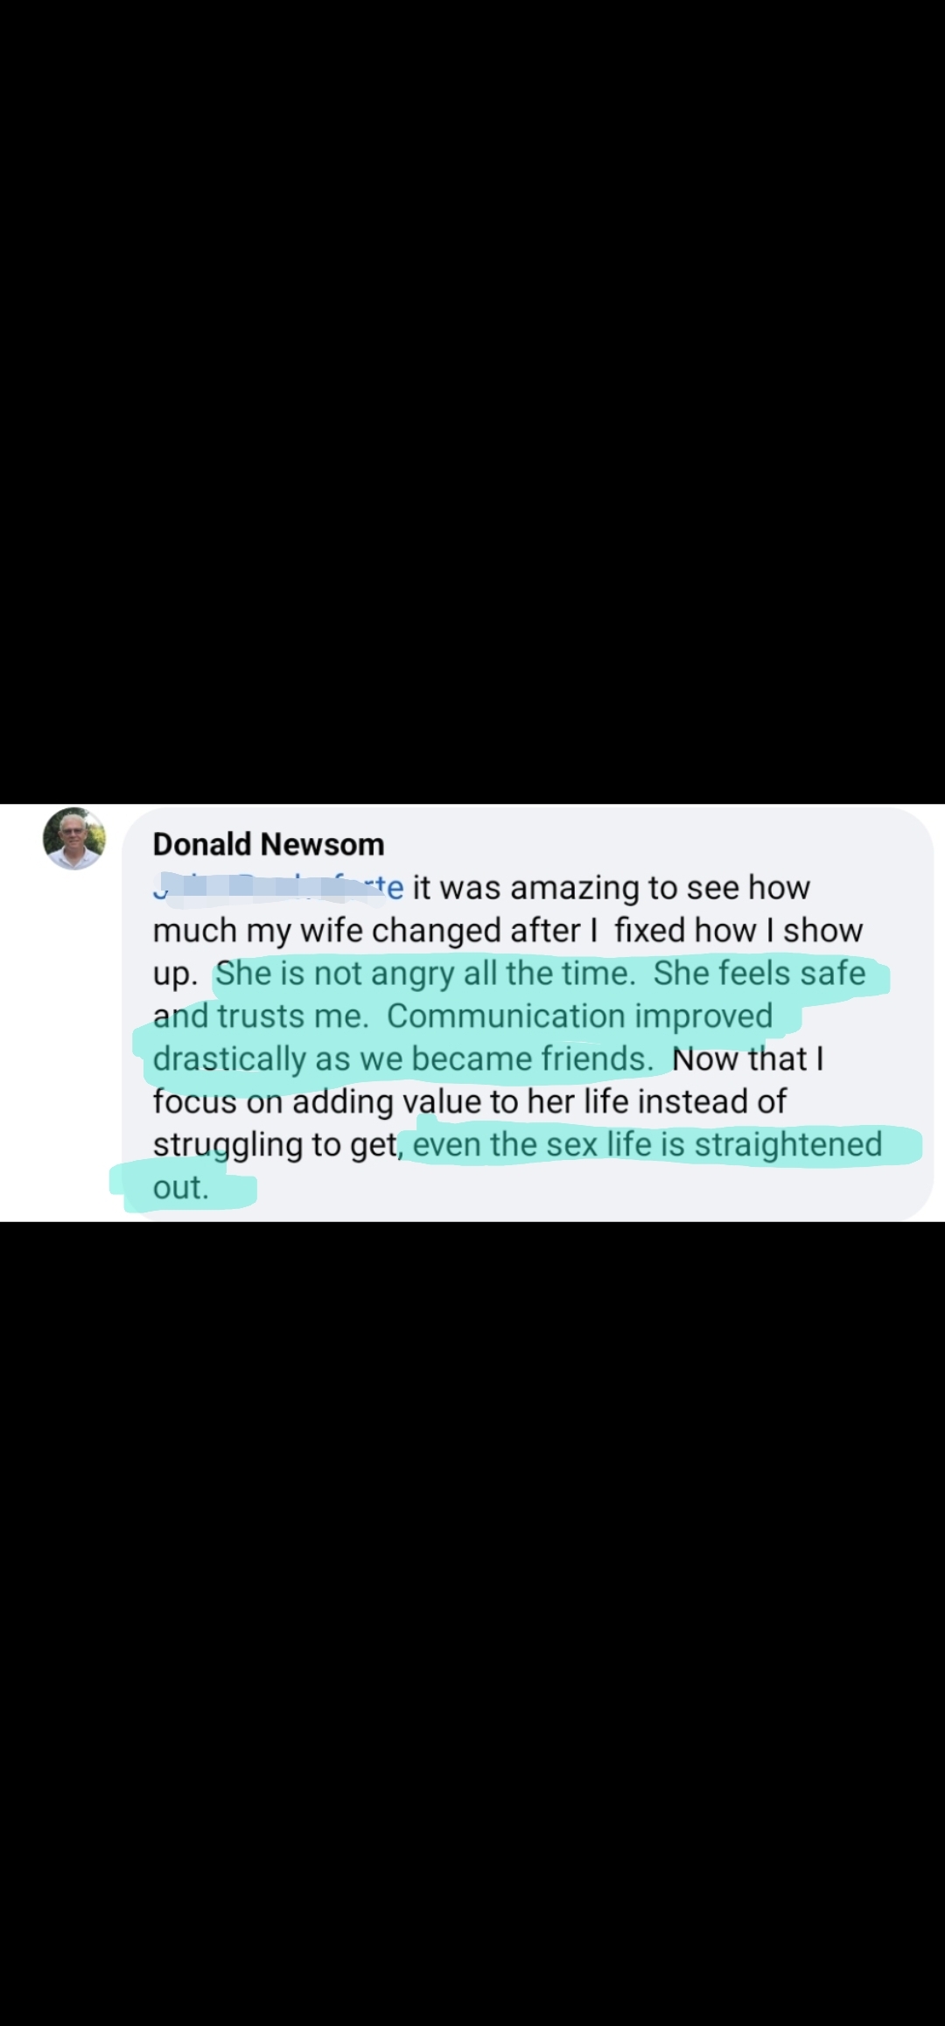945x2026 pixels.
Task: Tap the highlighted word 'out.'
Action: [181, 1187]
